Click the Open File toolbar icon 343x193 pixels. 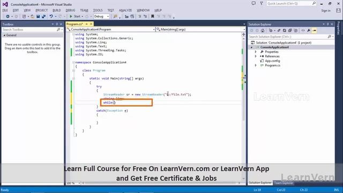pos(32,17)
